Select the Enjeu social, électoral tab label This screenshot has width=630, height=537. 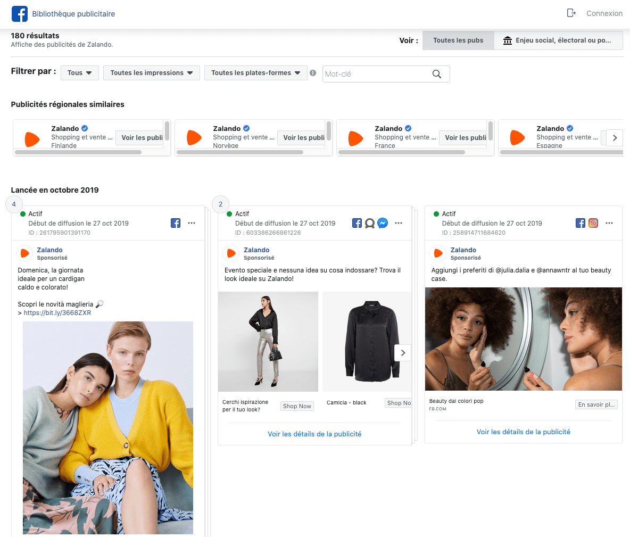563,40
